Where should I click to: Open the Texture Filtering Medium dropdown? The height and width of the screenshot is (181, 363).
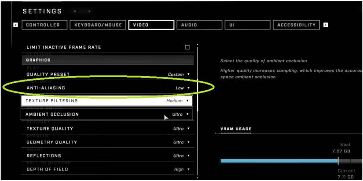(x=178, y=101)
